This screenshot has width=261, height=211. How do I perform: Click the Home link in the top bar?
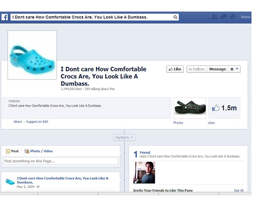tap(246, 17)
